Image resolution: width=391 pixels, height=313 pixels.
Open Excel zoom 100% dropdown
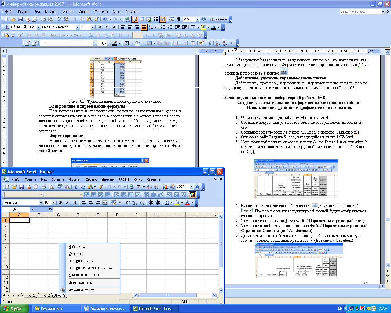192,187
